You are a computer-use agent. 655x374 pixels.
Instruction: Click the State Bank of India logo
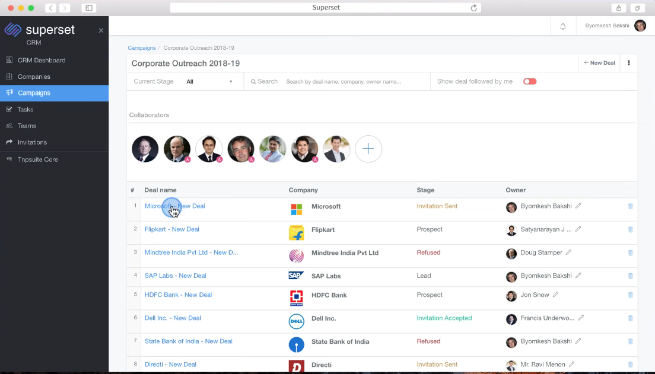point(296,345)
